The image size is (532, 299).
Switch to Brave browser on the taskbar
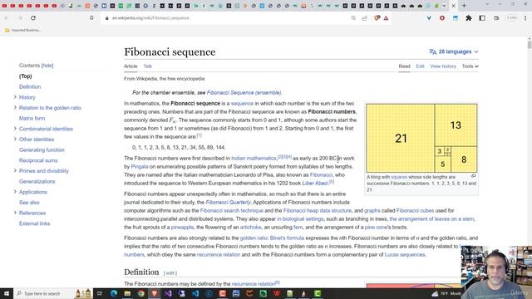pos(155,293)
